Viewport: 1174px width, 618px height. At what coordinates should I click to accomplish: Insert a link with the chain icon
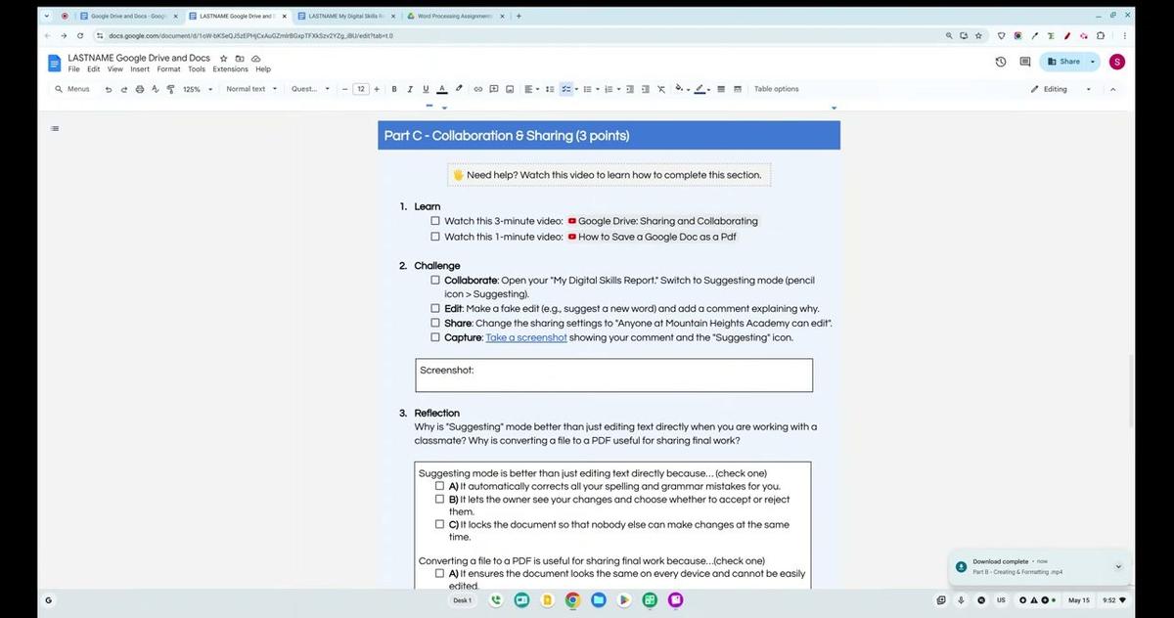(478, 89)
